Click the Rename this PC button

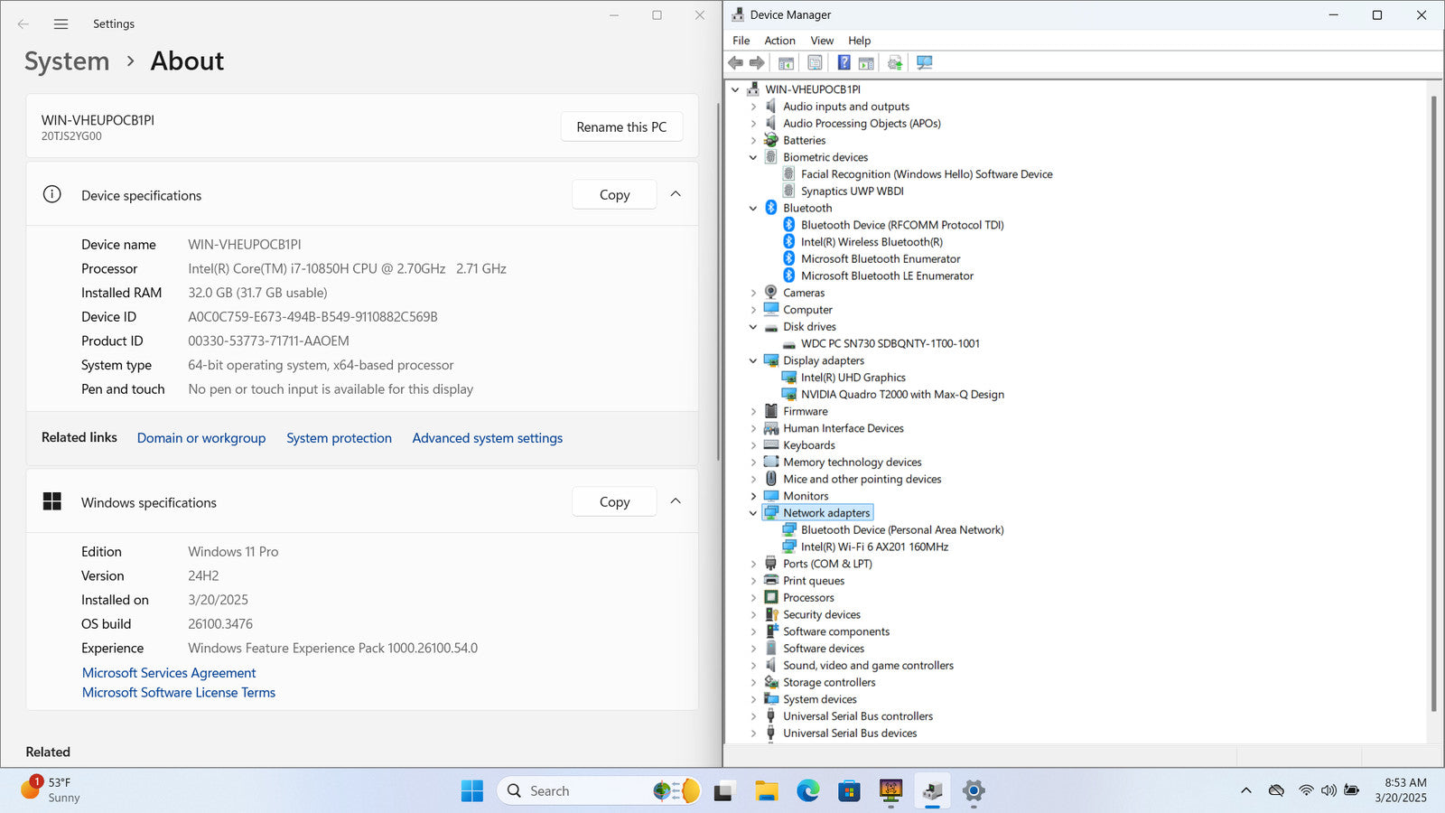coord(621,127)
